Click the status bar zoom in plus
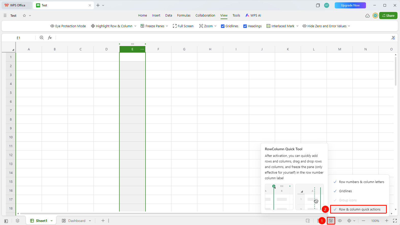The height and width of the screenshot is (225, 400). coord(387,221)
